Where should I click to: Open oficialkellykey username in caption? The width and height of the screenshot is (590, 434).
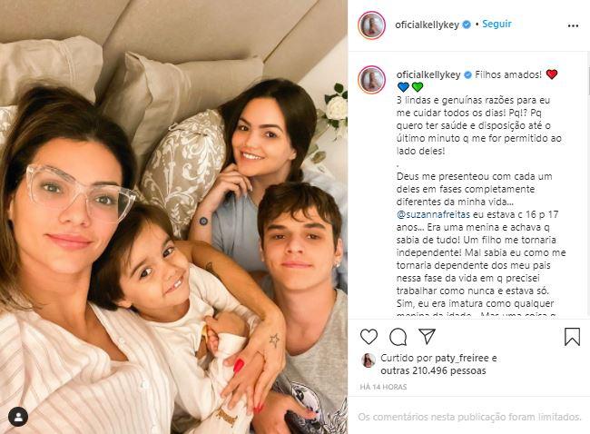tap(428, 74)
